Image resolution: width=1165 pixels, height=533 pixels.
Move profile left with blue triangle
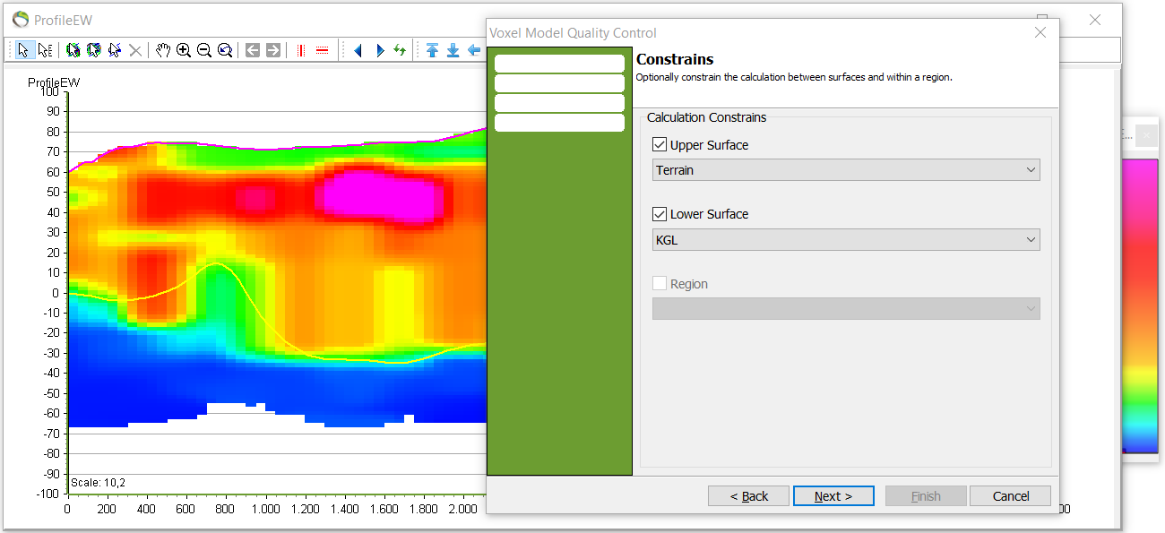(x=358, y=50)
